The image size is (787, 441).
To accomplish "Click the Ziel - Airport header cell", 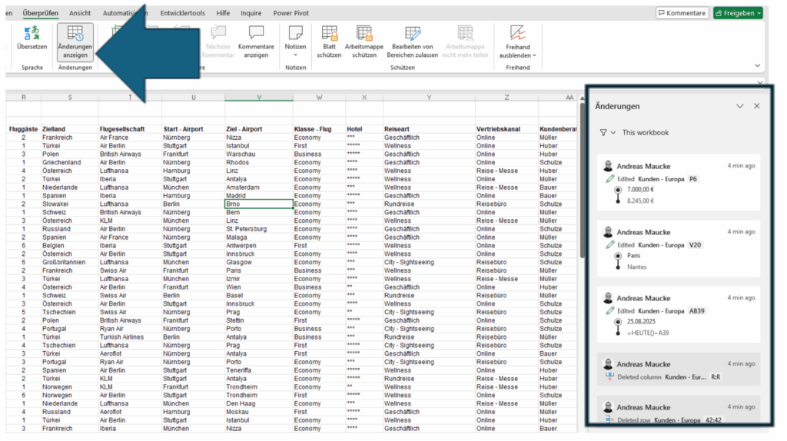I will point(259,129).
